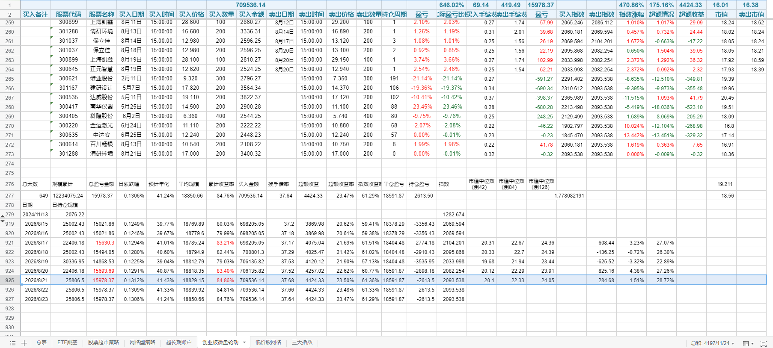Select the red 83.40% cell
The image size is (773, 348).
(x=221, y=271)
